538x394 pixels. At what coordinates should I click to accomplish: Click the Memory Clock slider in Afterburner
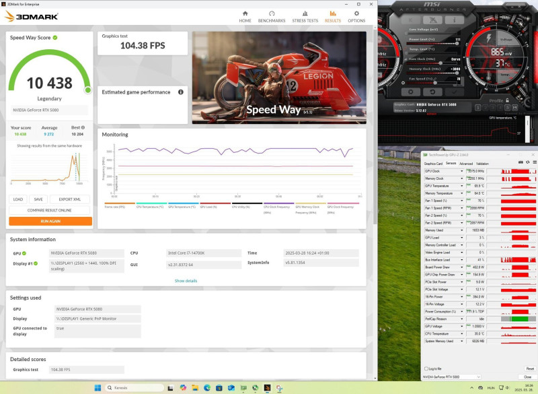point(432,73)
